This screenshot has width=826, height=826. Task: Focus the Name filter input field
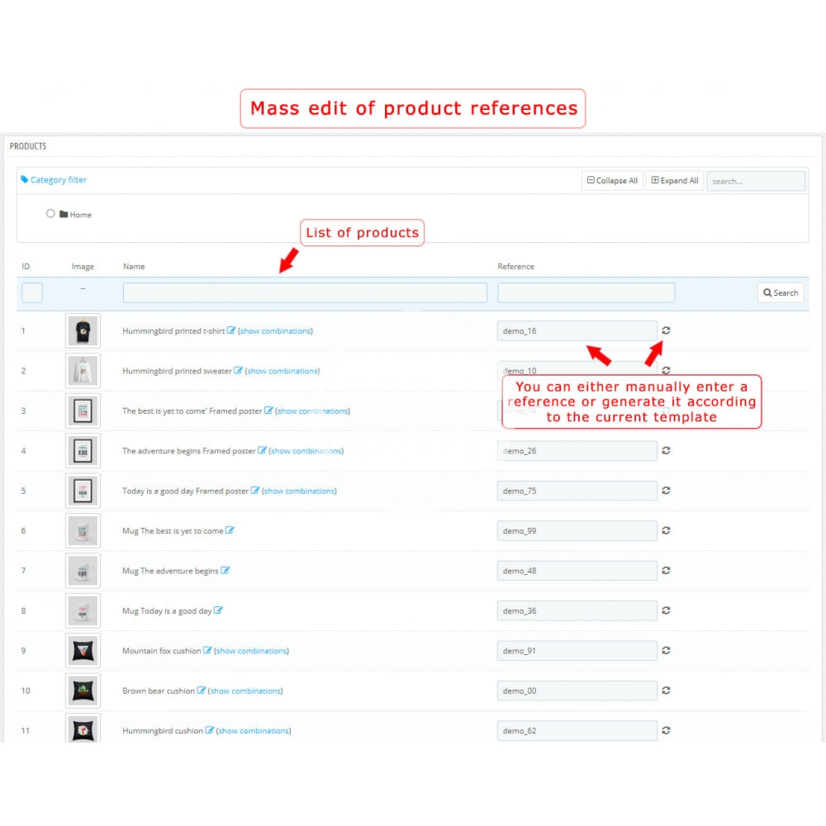pyautogui.click(x=305, y=292)
